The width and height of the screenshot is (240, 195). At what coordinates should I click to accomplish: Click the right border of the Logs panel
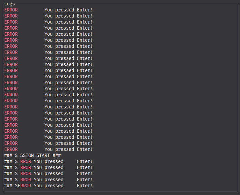(x=237, y=98)
